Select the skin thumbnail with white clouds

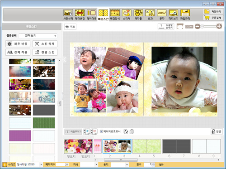(20, 110)
